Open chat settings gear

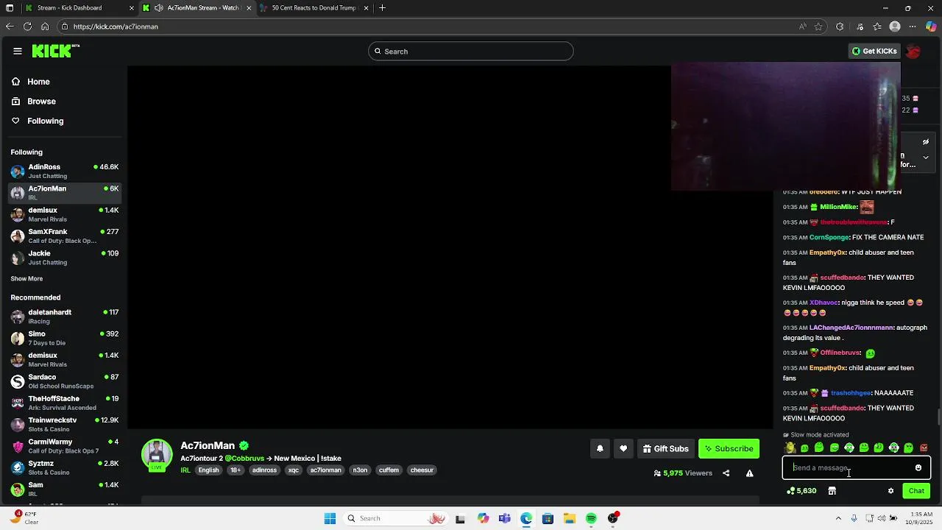coord(890,491)
